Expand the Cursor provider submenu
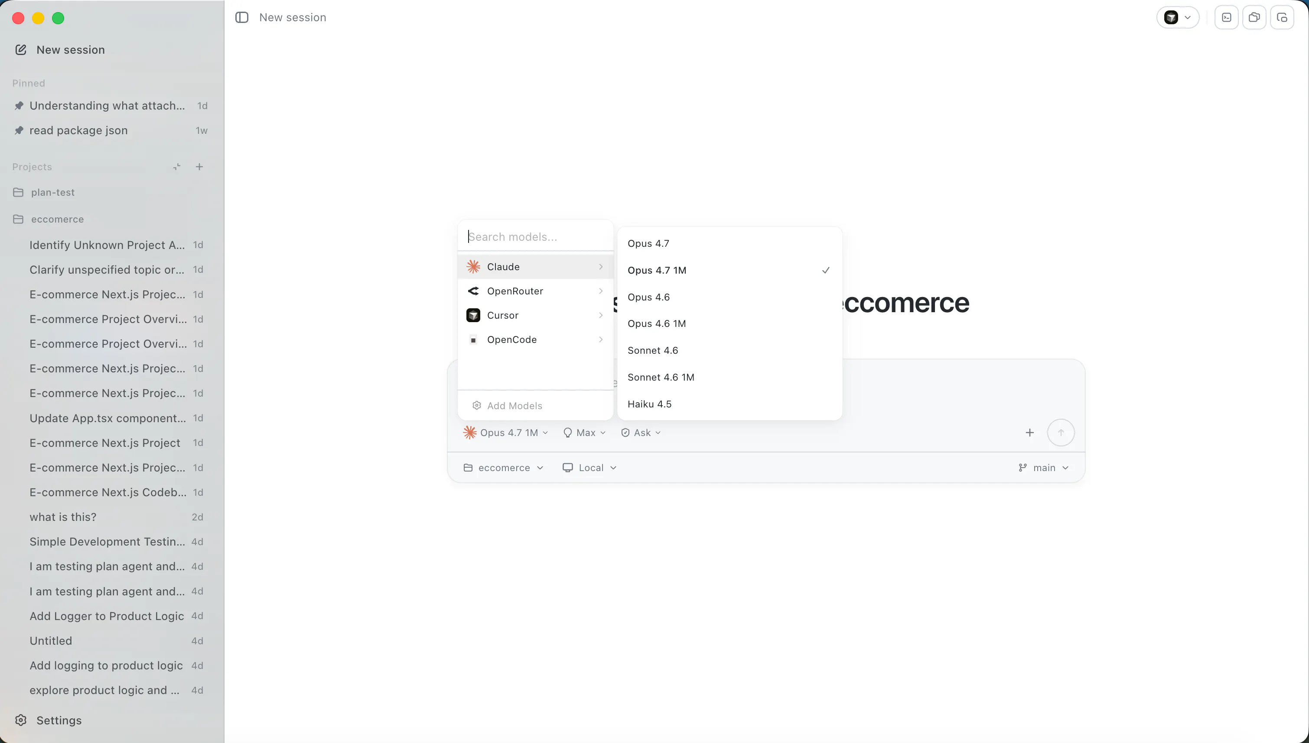 pyautogui.click(x=535, y=315)
